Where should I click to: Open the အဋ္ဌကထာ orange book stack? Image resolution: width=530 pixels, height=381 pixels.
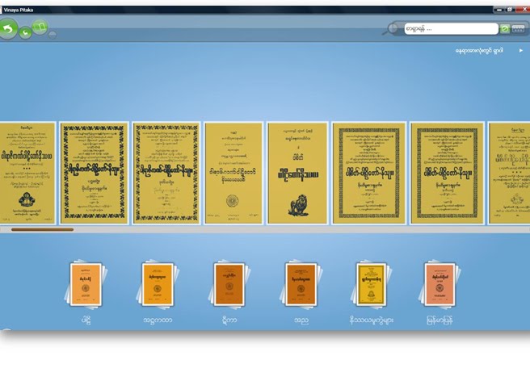click(158, 286)
